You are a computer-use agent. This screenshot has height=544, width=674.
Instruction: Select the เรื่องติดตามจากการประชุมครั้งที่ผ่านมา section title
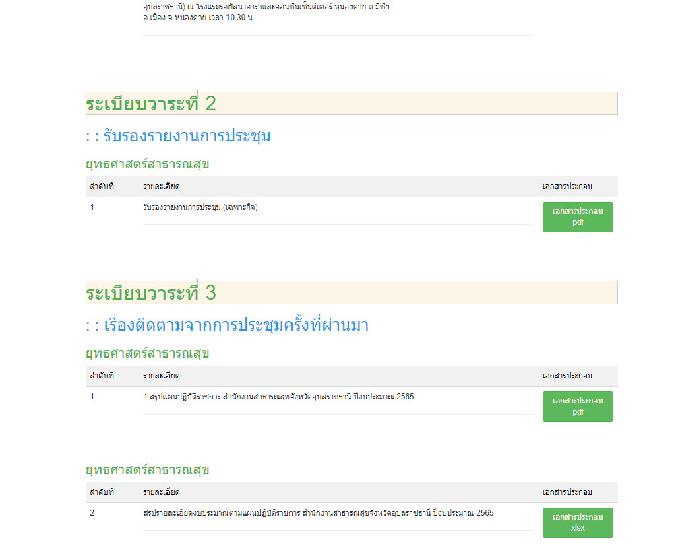point(227,326)
